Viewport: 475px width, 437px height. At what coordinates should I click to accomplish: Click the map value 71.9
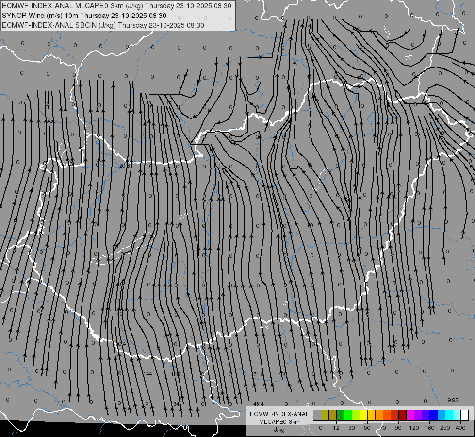[259, 374]
